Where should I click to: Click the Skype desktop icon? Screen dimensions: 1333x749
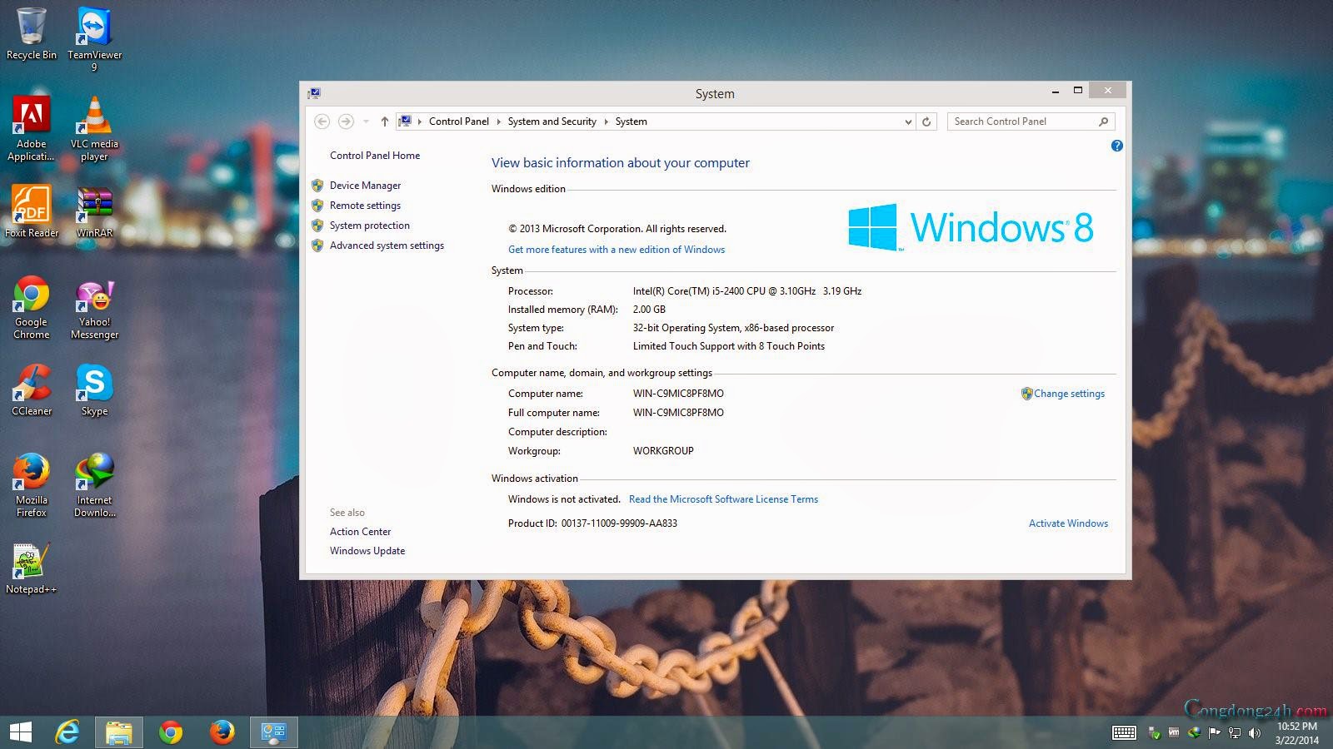[94, 389]
